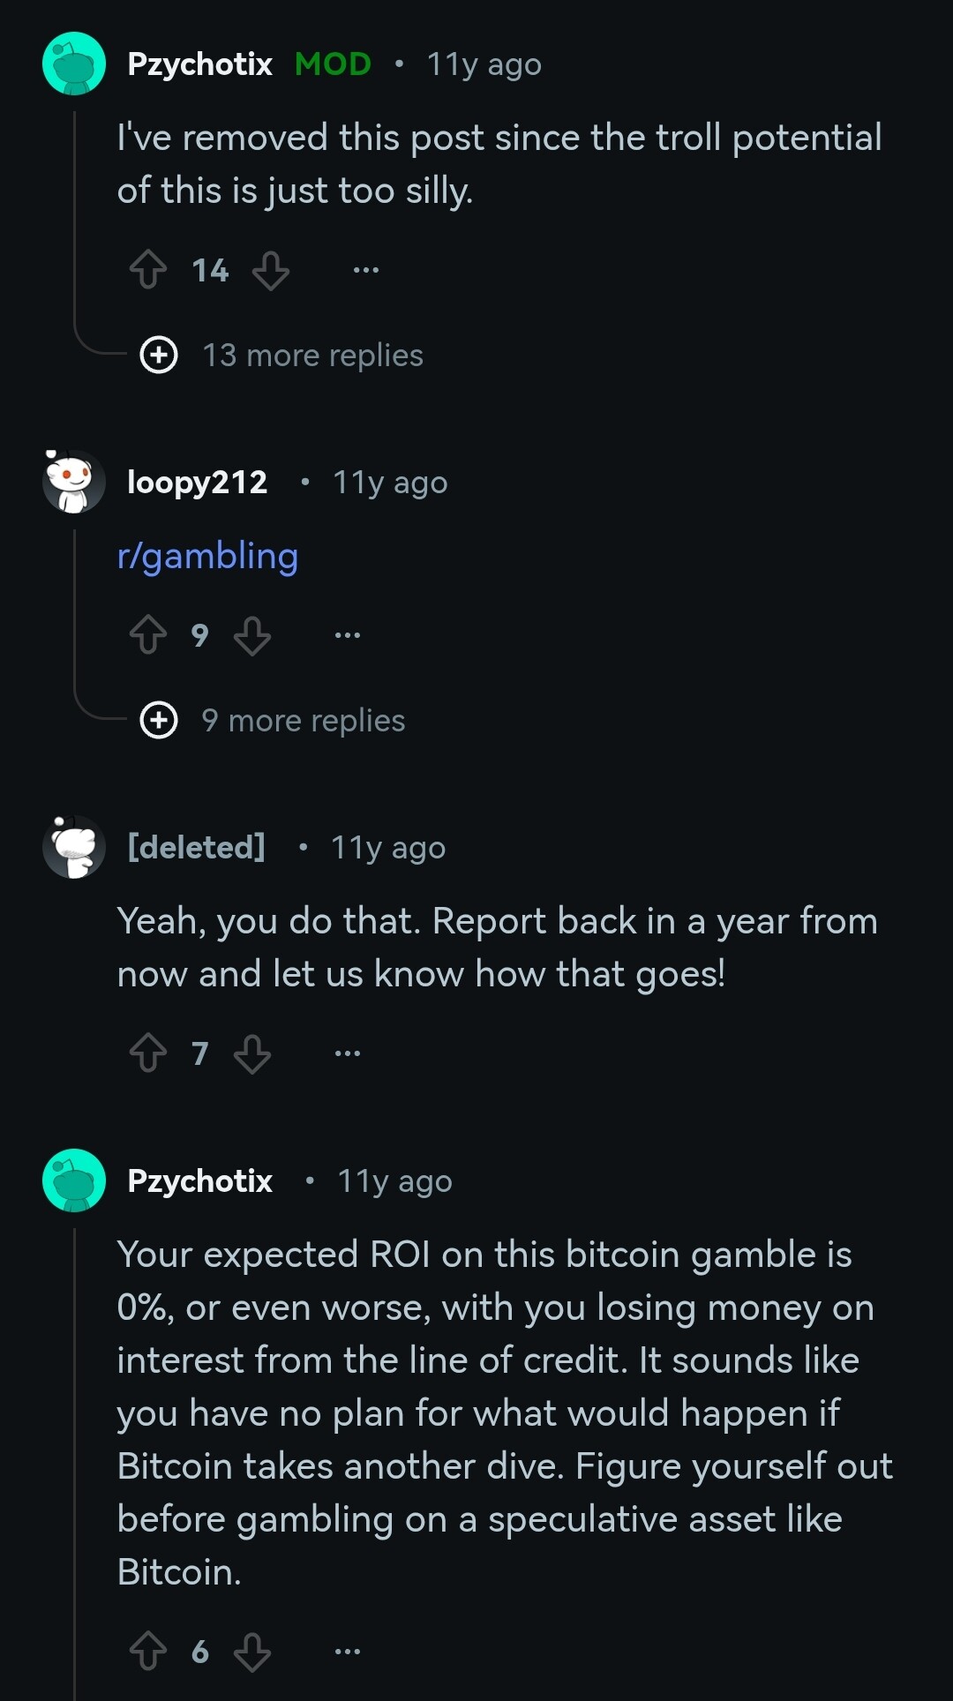
Task: Open overflow menu on loopy212's comment
Action: (348, 635)
